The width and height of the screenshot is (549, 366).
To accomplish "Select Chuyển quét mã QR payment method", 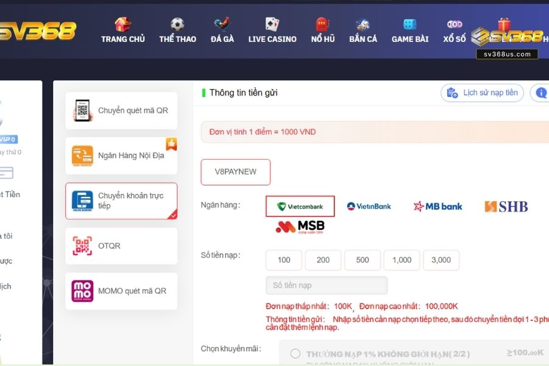I will point(121,110).
